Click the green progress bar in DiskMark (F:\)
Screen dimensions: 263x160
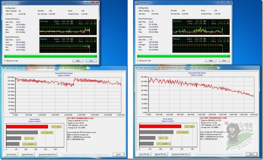pyautogui.click(x=50, y=56)
